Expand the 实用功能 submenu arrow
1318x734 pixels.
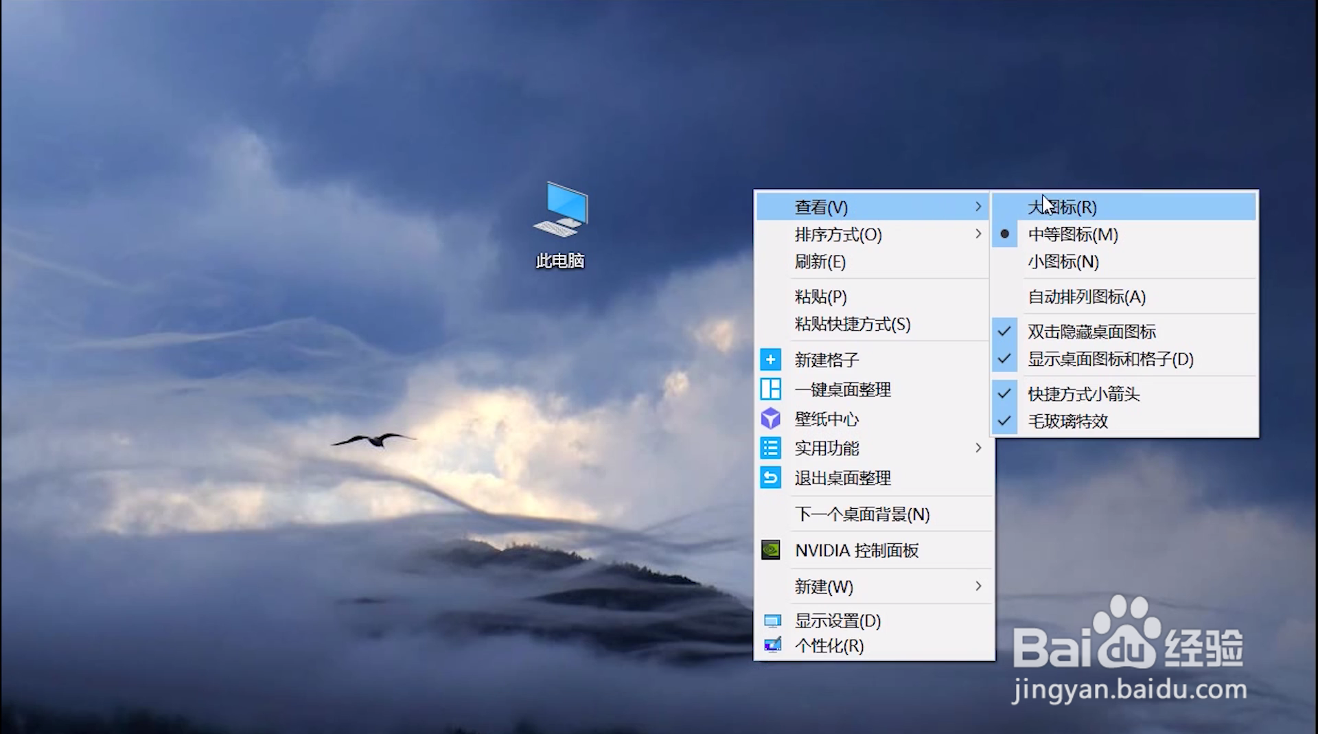tap(979, 448)
